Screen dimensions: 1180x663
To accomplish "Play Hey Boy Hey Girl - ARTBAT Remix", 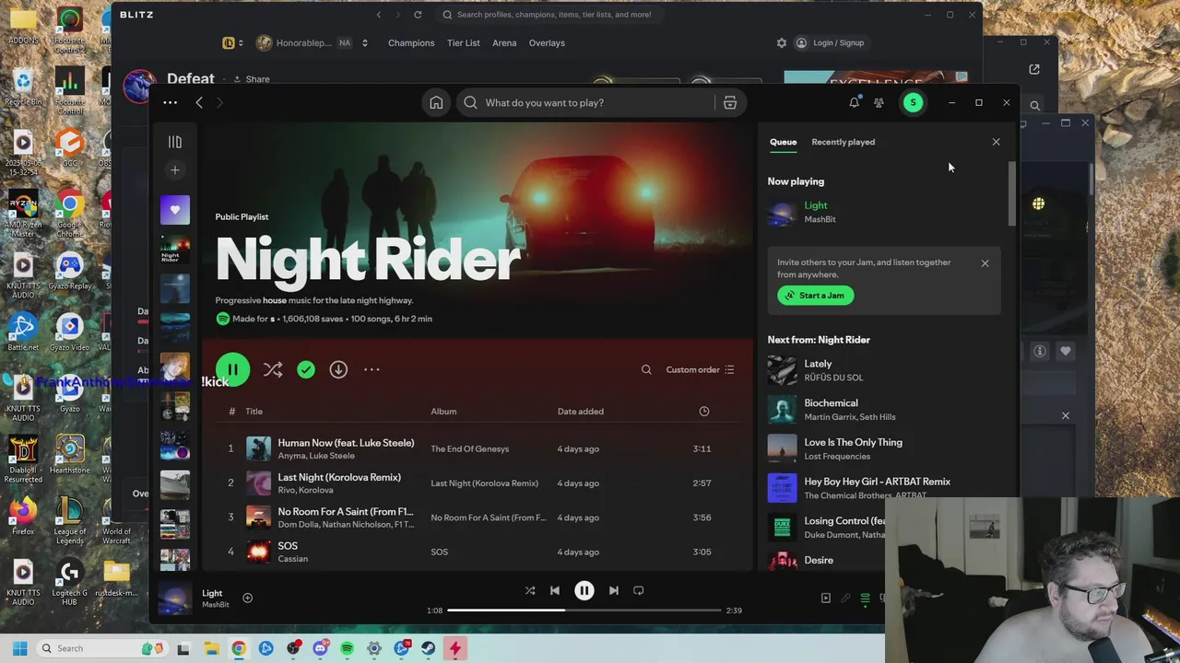I will (x=883, y=488).
